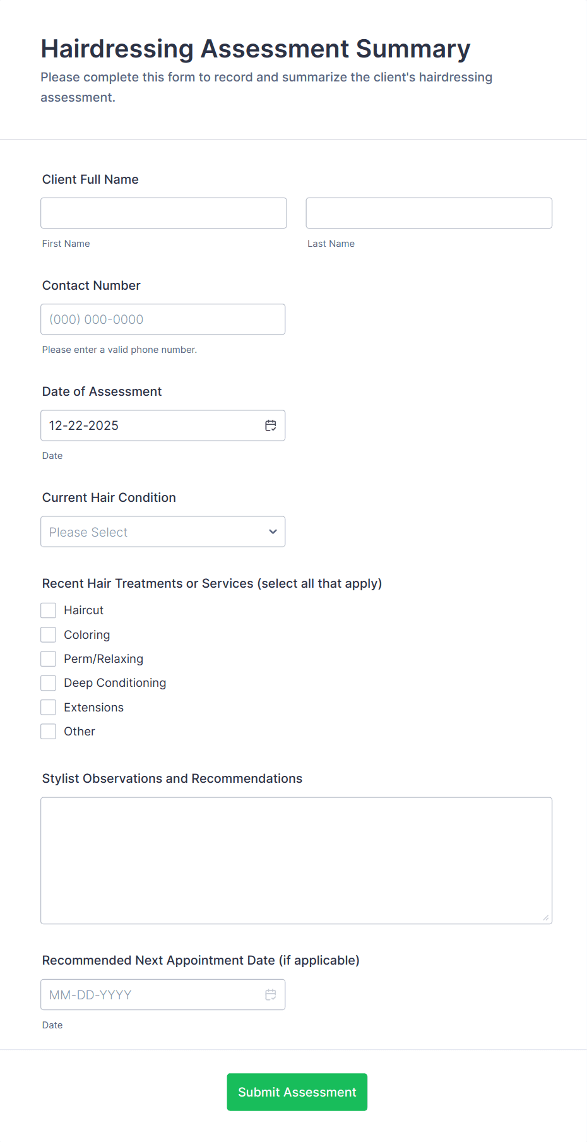Click the Last Name input field
This screenshot has height=1142, width=587.
tap(429, 213)
